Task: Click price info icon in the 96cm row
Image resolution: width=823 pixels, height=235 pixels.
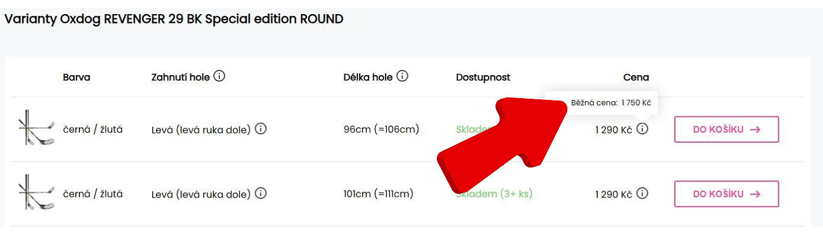Action: (x=643, y=129)
